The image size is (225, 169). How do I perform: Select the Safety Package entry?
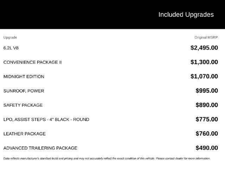23,105
